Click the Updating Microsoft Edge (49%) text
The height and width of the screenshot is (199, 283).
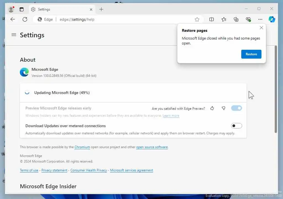tap(62, 93)
